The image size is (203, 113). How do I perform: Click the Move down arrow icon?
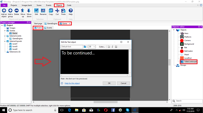click(29, 11)
